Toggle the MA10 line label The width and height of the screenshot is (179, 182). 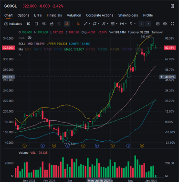[x=38, y=49]
